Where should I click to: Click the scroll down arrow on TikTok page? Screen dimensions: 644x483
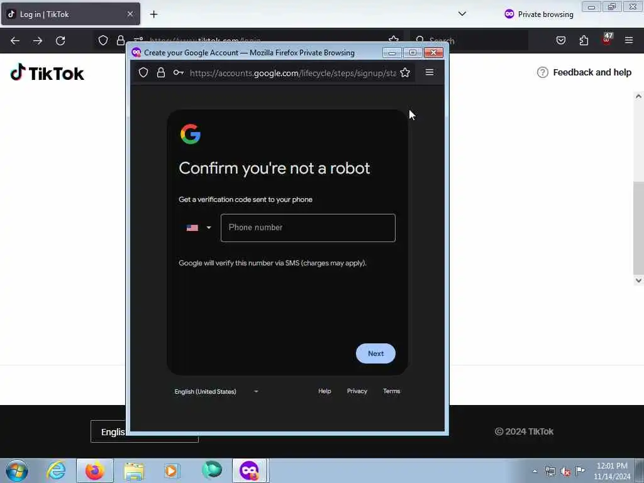(638, 280)
